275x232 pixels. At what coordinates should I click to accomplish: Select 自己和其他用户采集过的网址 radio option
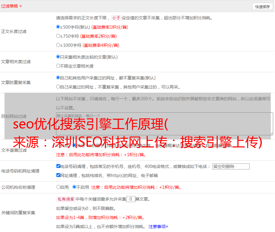tap(58, 78)
